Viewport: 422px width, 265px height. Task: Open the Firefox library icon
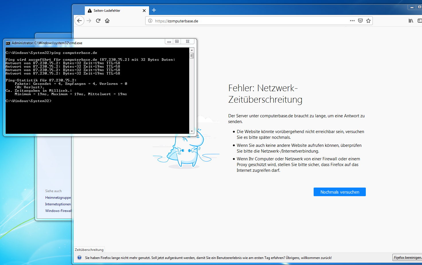point(411,21)
